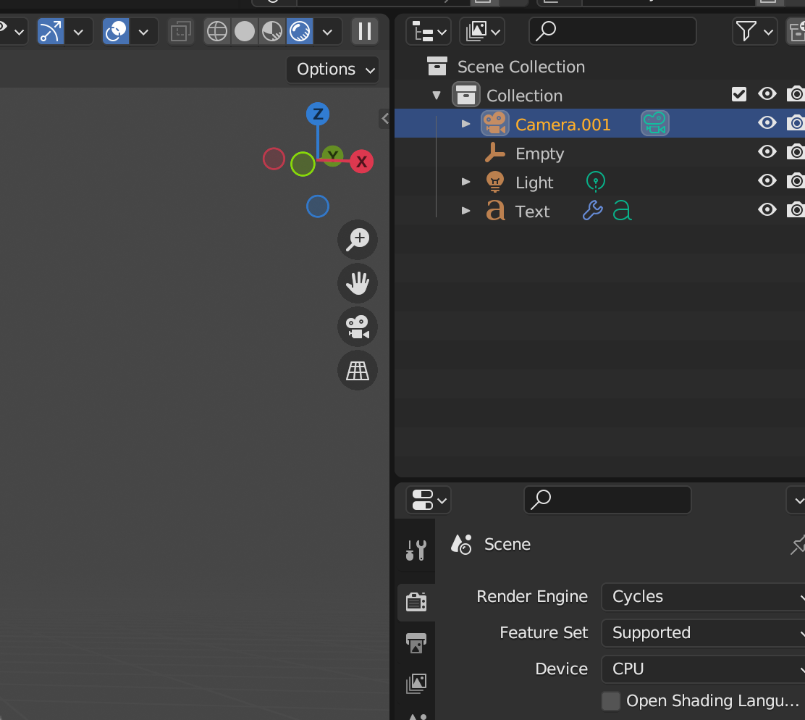This screenshot has height=720, width=805.
Task: Select the Light object in outliner
Action: (534, 183)
